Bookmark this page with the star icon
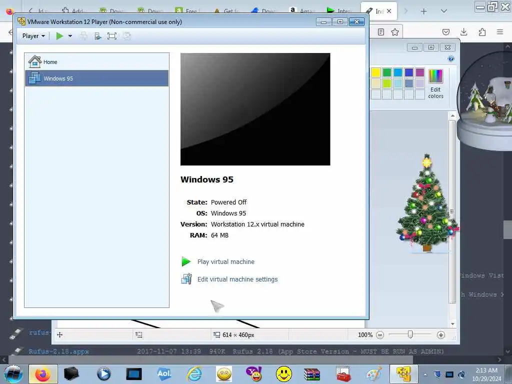The image size is (512, 384). tap(395, 32)
